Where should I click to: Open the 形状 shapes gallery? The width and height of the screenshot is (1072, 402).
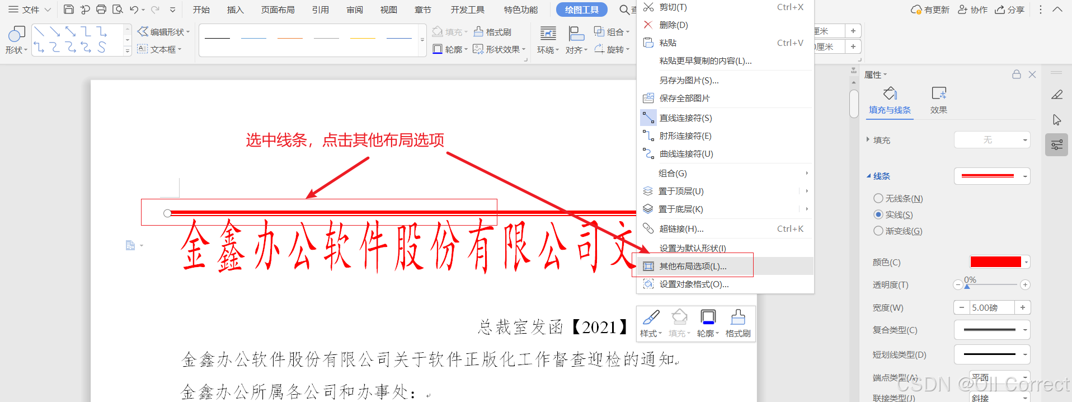16,40
